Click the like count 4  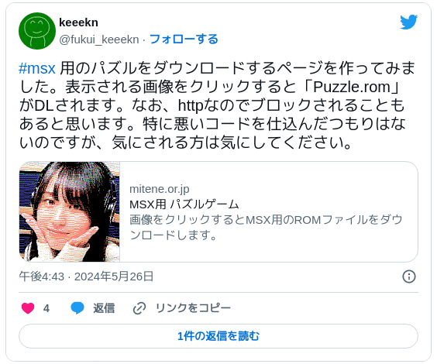(46, 308)
